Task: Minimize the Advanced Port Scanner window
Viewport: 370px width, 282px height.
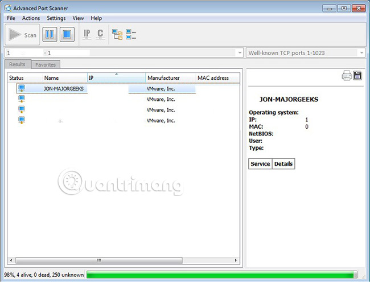Action: click(x=330, y=8)
